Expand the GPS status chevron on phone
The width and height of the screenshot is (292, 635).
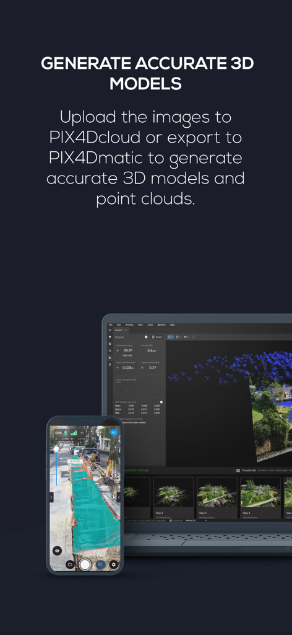82,433
